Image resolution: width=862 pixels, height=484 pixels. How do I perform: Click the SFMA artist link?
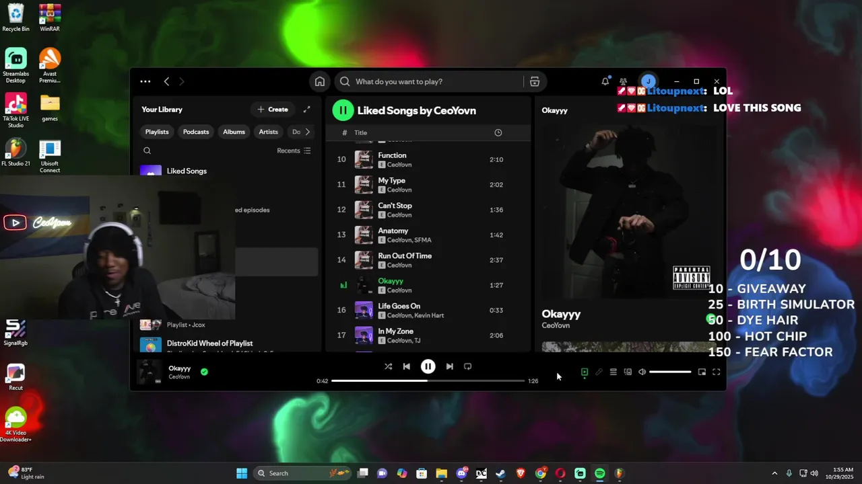[424, 240]
